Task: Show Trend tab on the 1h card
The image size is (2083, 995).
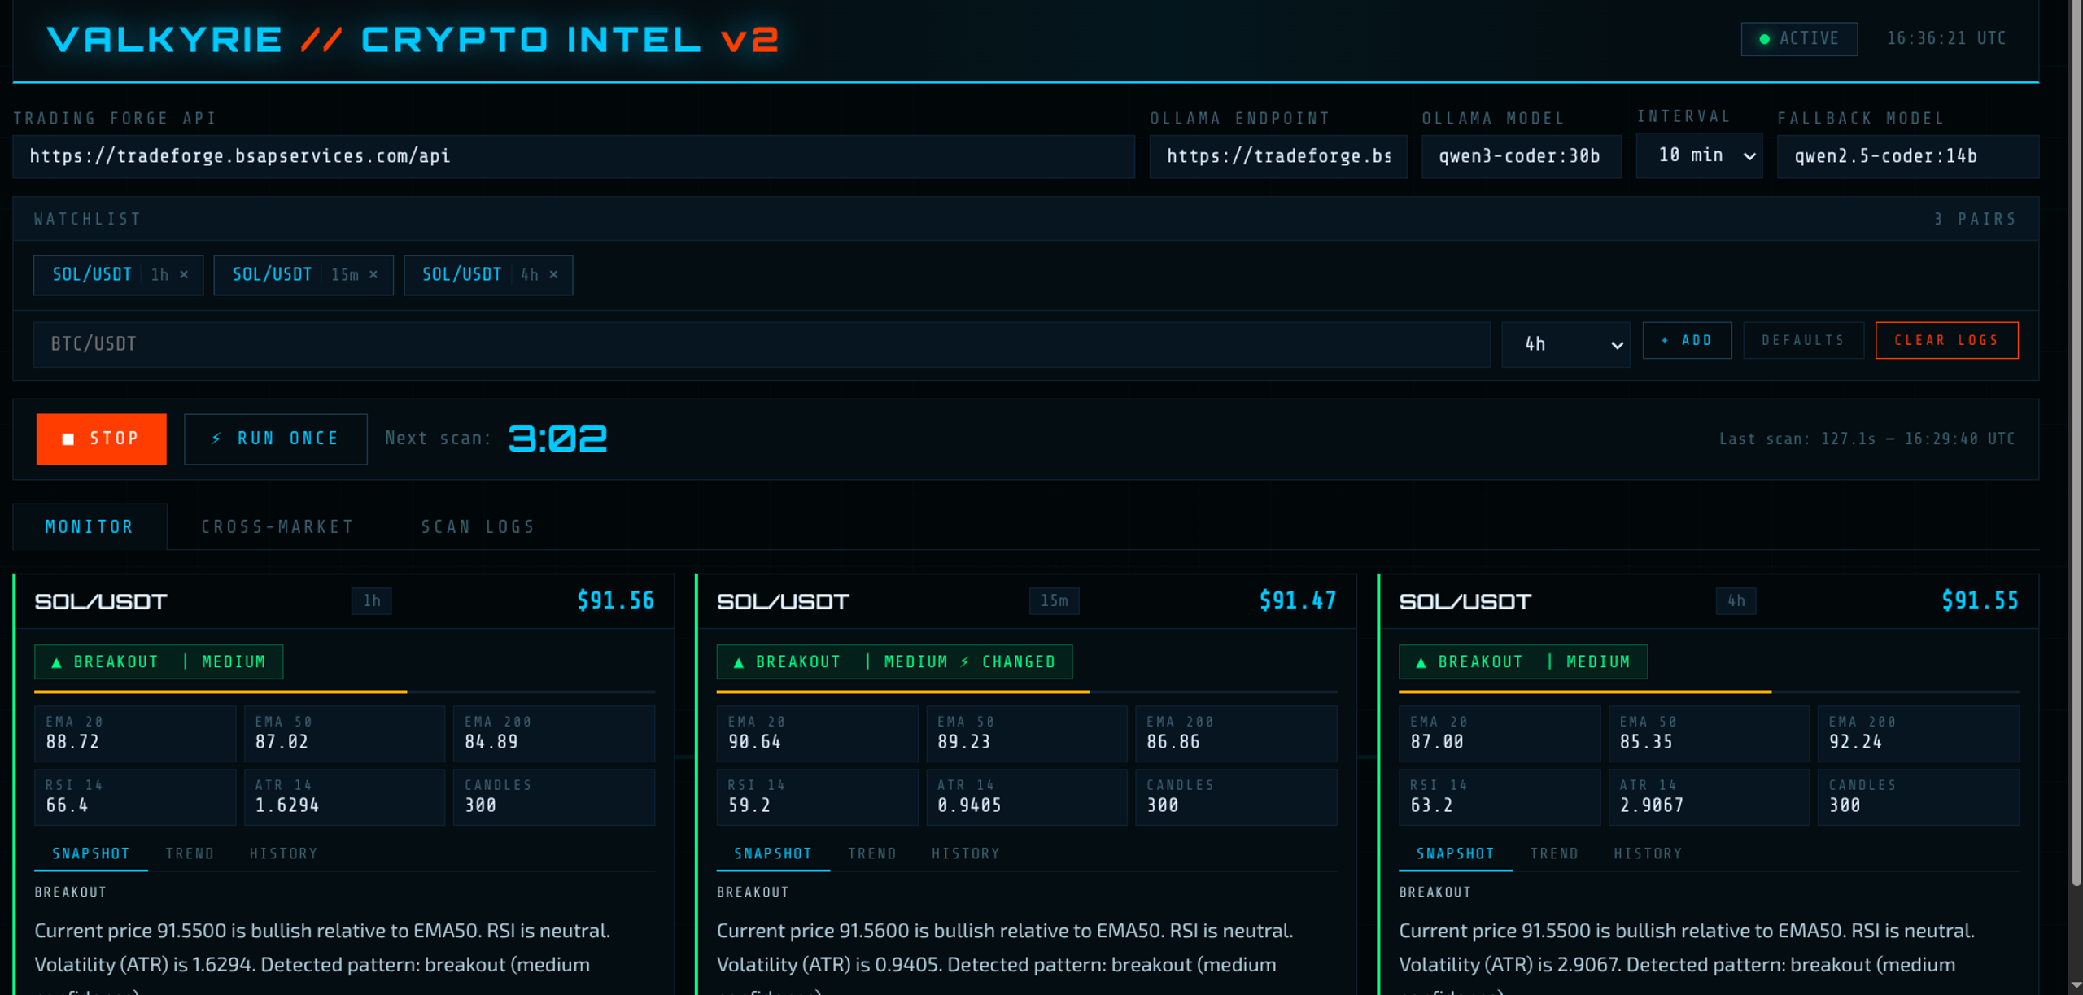Action: pos(190,853)
